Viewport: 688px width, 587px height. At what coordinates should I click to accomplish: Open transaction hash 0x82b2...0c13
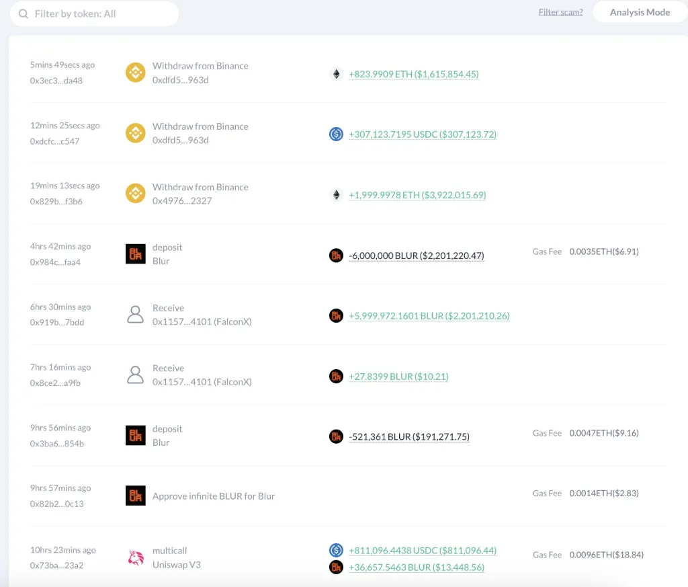57,504
